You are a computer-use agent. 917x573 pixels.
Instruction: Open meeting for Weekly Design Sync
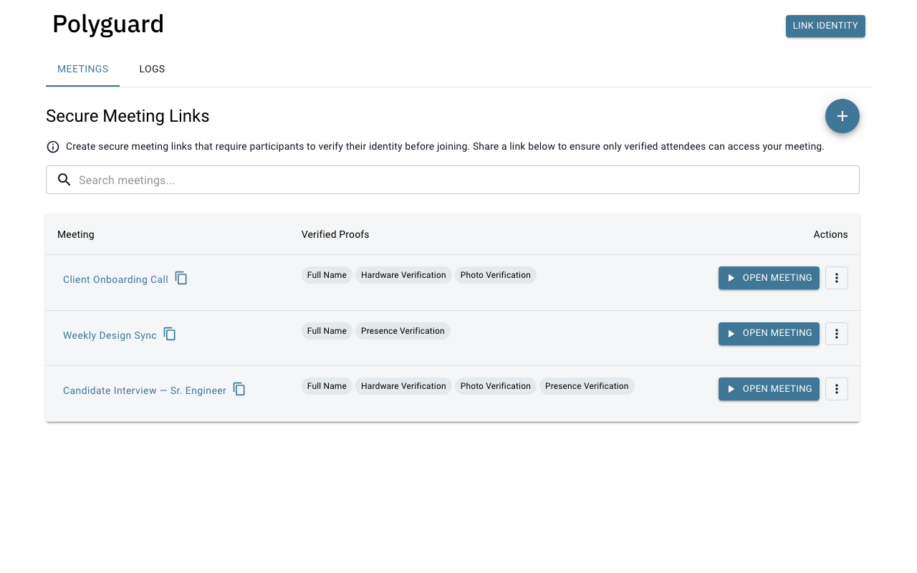point(769,334)
